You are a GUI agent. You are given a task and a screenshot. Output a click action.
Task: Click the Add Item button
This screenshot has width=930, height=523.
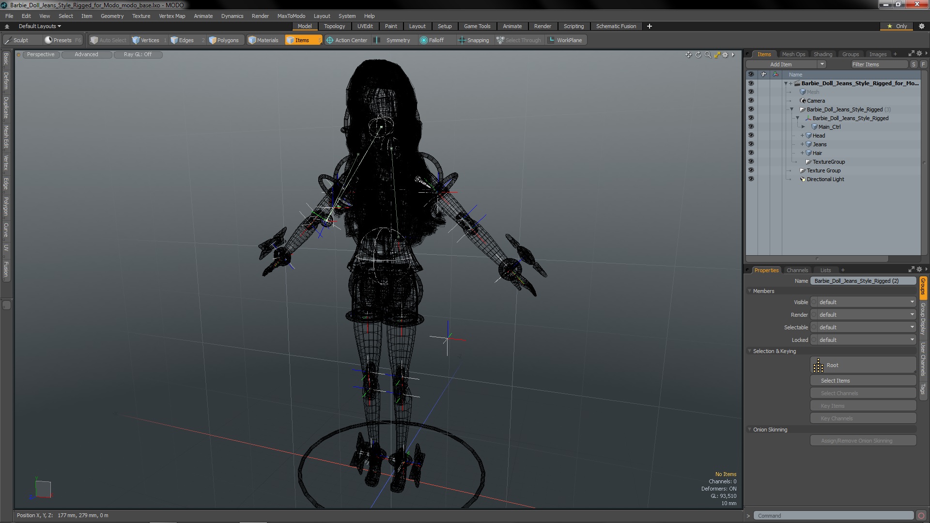[781, 64]
